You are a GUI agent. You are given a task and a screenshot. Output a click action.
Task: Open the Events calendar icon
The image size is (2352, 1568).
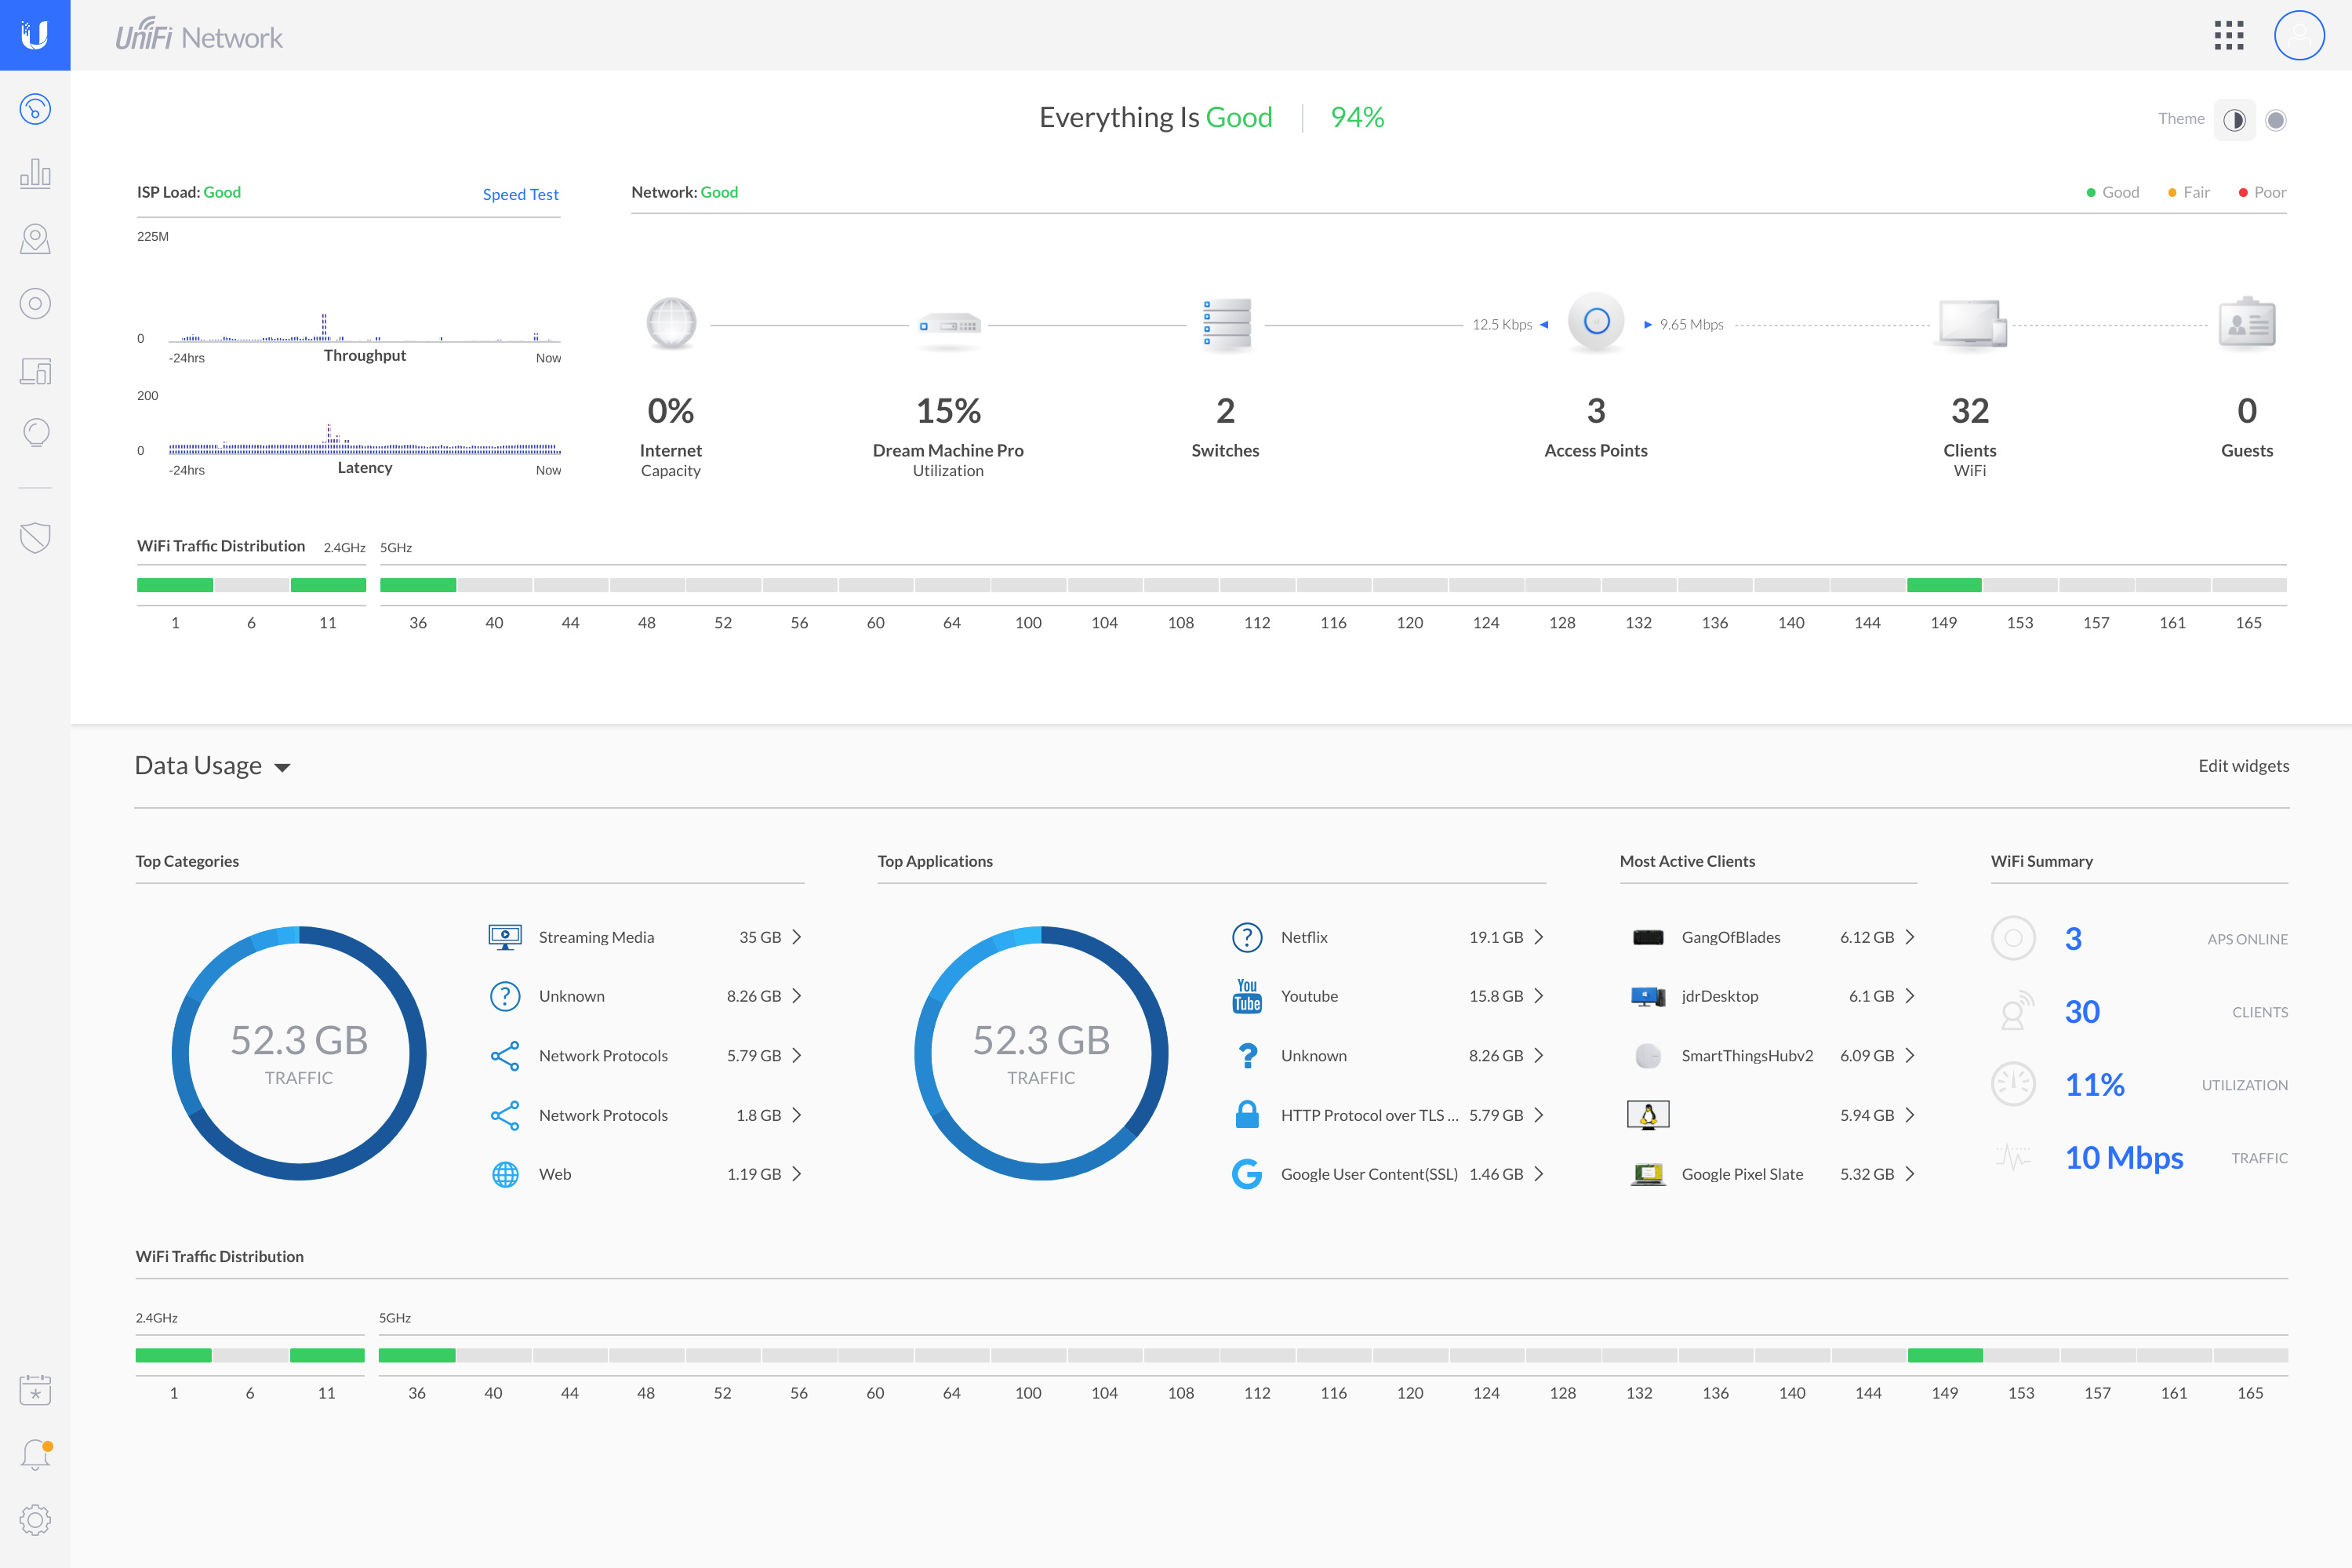point(35,1389)
